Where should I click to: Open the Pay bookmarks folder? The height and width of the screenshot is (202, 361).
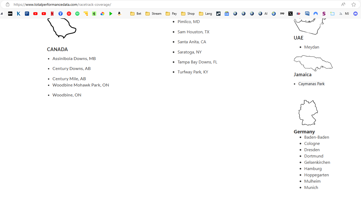click(171, 14)
